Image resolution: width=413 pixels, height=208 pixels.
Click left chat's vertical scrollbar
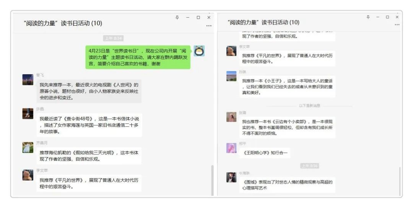tap(212, 180)
